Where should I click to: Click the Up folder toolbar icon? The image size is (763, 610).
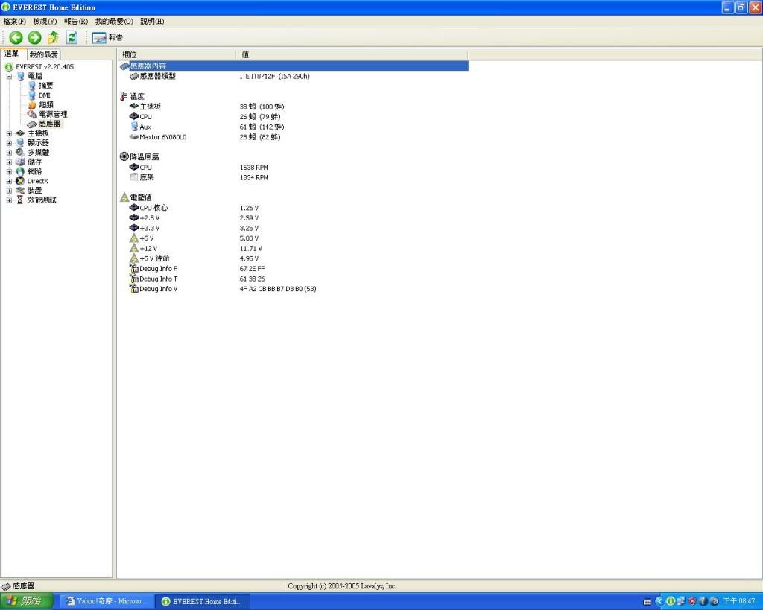click(53, 37)
